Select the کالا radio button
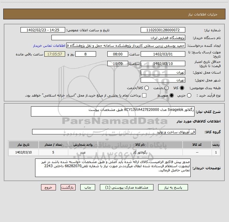The height and width of the screenshot is (222, 229). click(x=182, y=88)
